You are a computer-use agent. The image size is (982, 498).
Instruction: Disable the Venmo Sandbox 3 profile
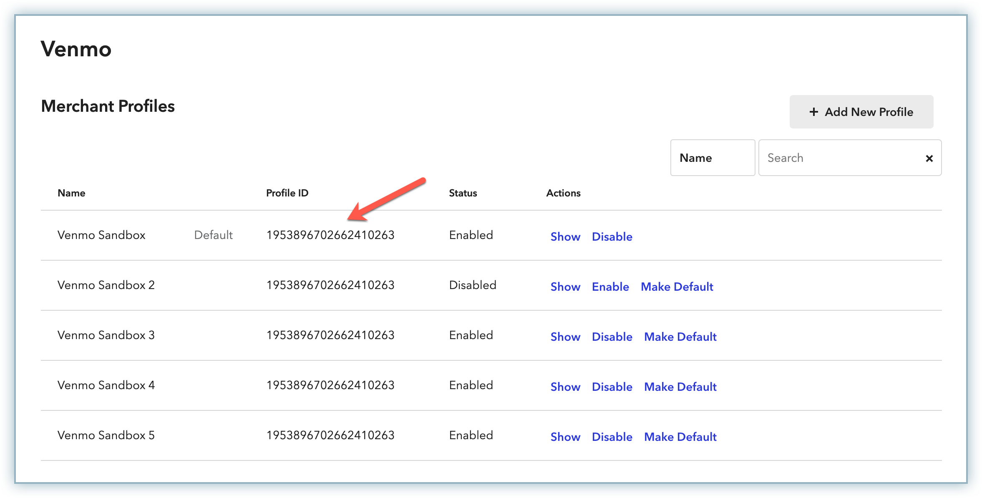click(612, 337)
